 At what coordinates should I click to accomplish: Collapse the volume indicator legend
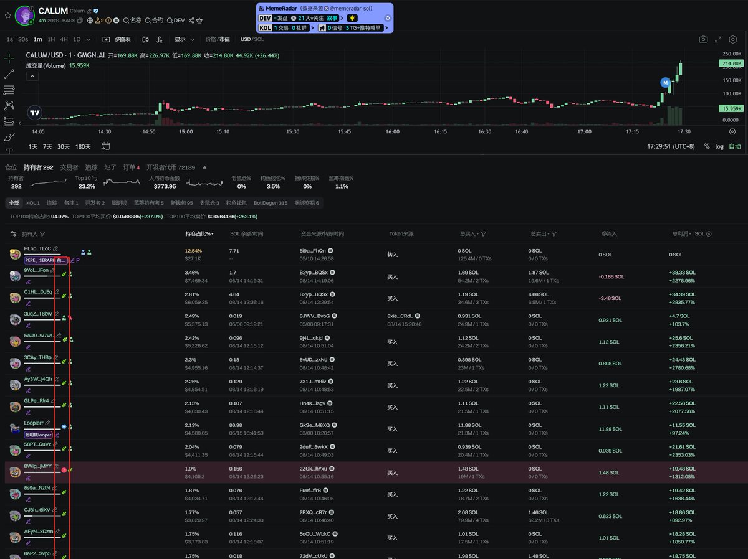(32, 77)
